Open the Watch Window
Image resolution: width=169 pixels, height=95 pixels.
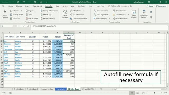[x=134, y=14]
